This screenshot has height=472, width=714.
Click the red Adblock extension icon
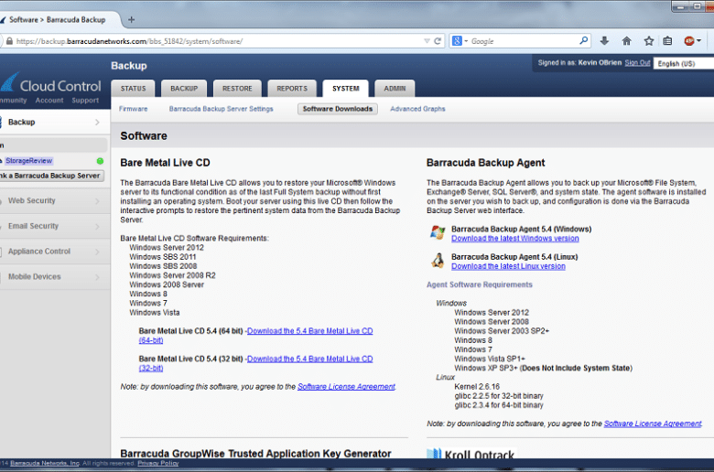click(x=689, y=41)
